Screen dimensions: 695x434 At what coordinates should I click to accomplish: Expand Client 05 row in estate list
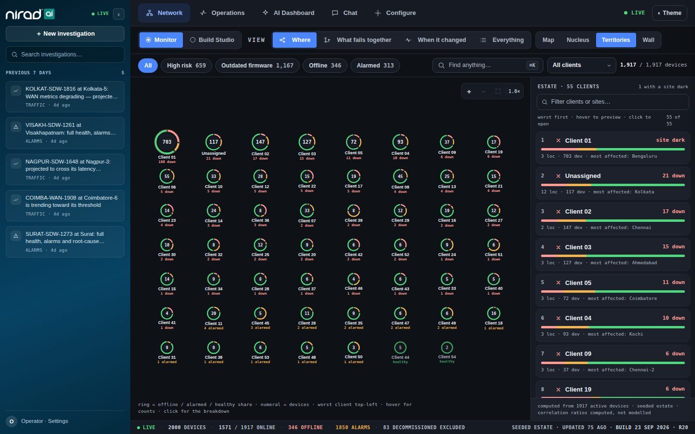pyautogui.click(x=612, y=290)
